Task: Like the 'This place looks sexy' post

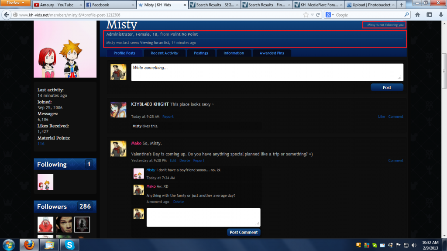Action: pyautogui.click(x=382, y=117)
